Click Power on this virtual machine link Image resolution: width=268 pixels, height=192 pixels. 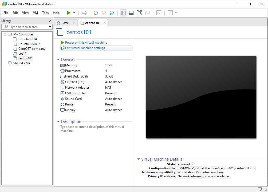pyautogui.click(x=86, y=42)
